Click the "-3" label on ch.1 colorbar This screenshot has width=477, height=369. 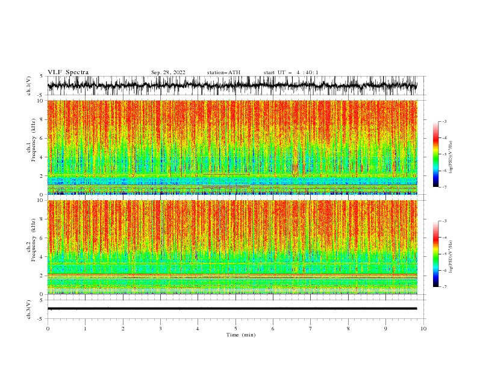444,121
